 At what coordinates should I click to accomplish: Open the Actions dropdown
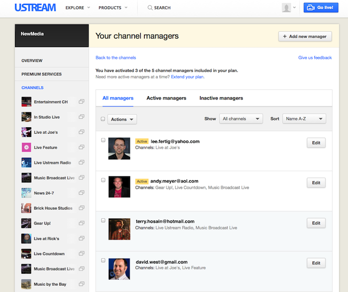coord(122,119)
